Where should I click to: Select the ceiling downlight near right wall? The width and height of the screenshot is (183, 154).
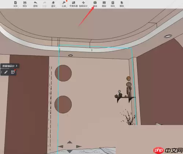point(168,36)
